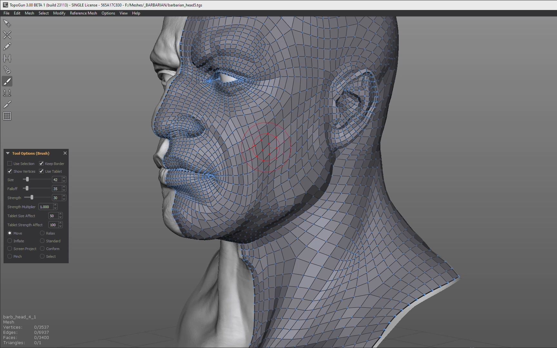Open the Modify menu
Viewport: 557px width, 348px height.
coord(59,13)
